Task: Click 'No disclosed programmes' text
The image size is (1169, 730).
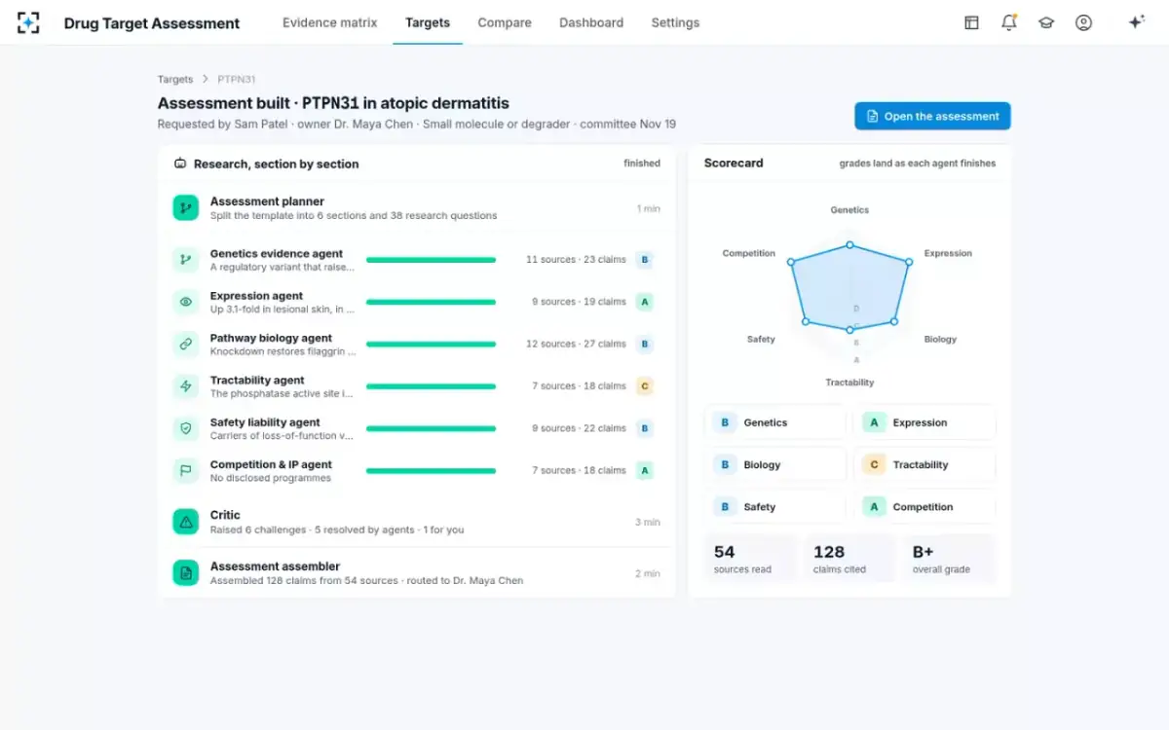Action: coord(271,479)
